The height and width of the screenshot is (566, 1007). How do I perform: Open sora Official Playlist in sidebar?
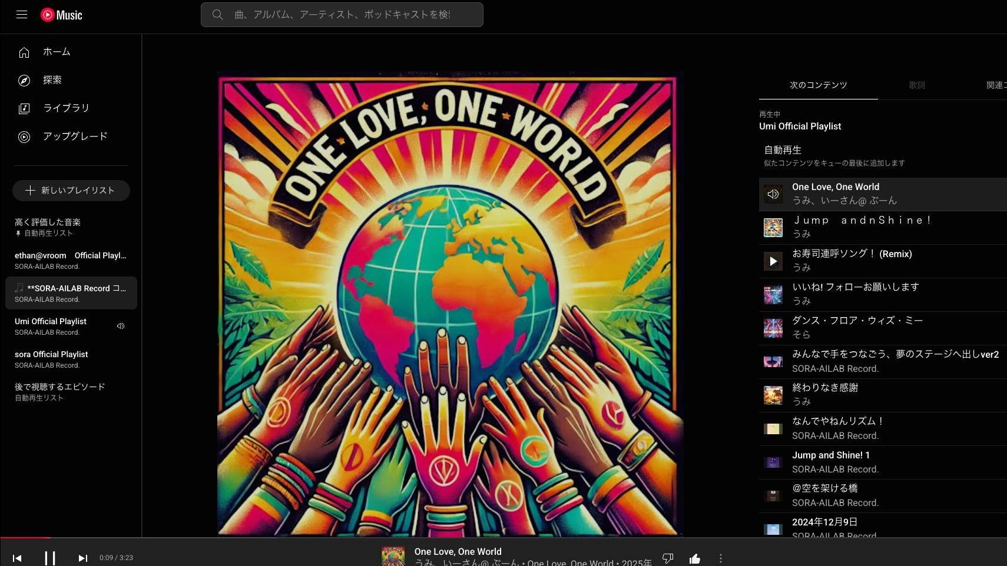[x=51, y=355]
